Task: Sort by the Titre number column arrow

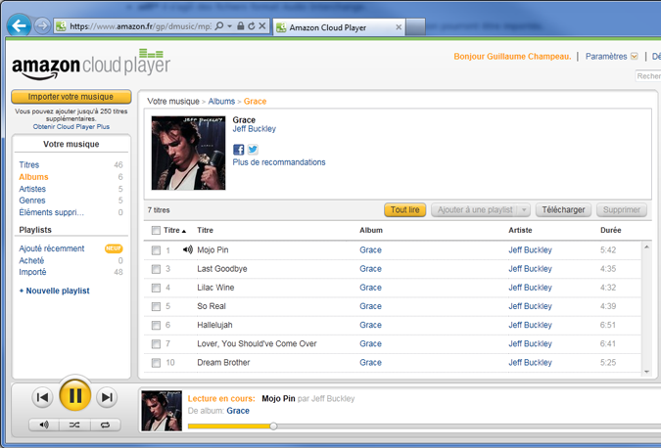Action: 184,231
